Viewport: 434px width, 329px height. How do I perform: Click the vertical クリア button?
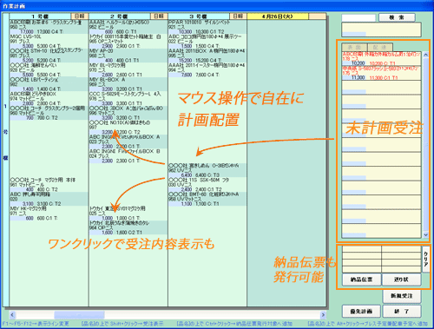(x=425, y=259)
